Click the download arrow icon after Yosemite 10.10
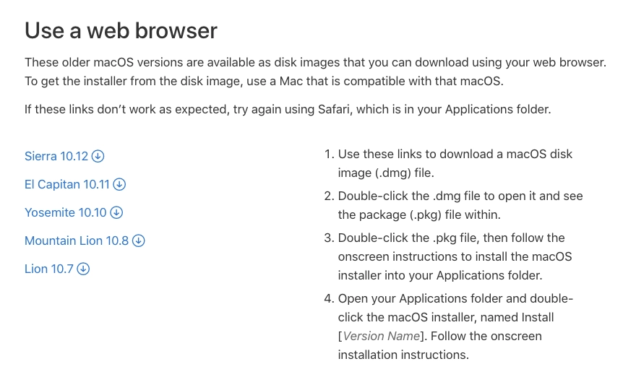 pyautogui.click(x=116, y=212)
